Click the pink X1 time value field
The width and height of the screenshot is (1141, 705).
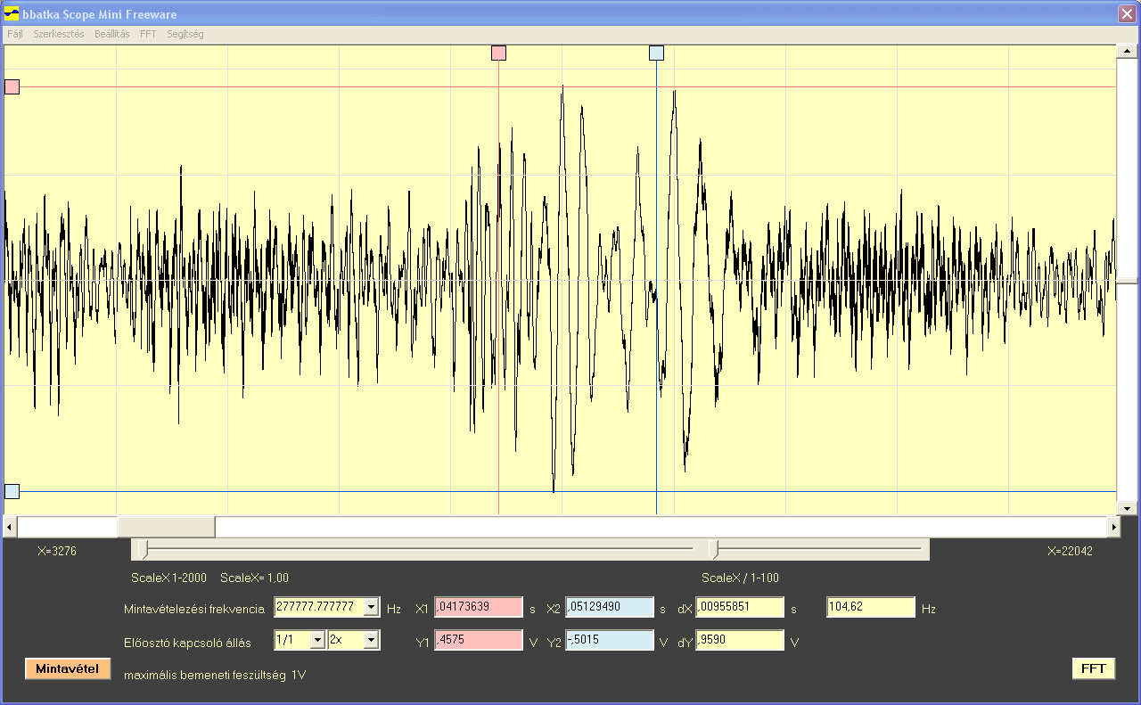(478, 608)
